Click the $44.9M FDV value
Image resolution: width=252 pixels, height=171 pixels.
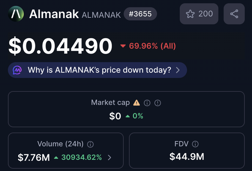click(x=187, y=157)
